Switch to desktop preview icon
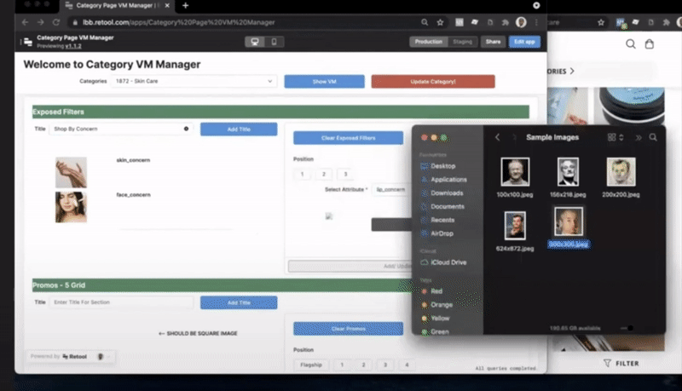Image resolution: width=682 pixels, height=391 pixels. [x=254, y=41]
